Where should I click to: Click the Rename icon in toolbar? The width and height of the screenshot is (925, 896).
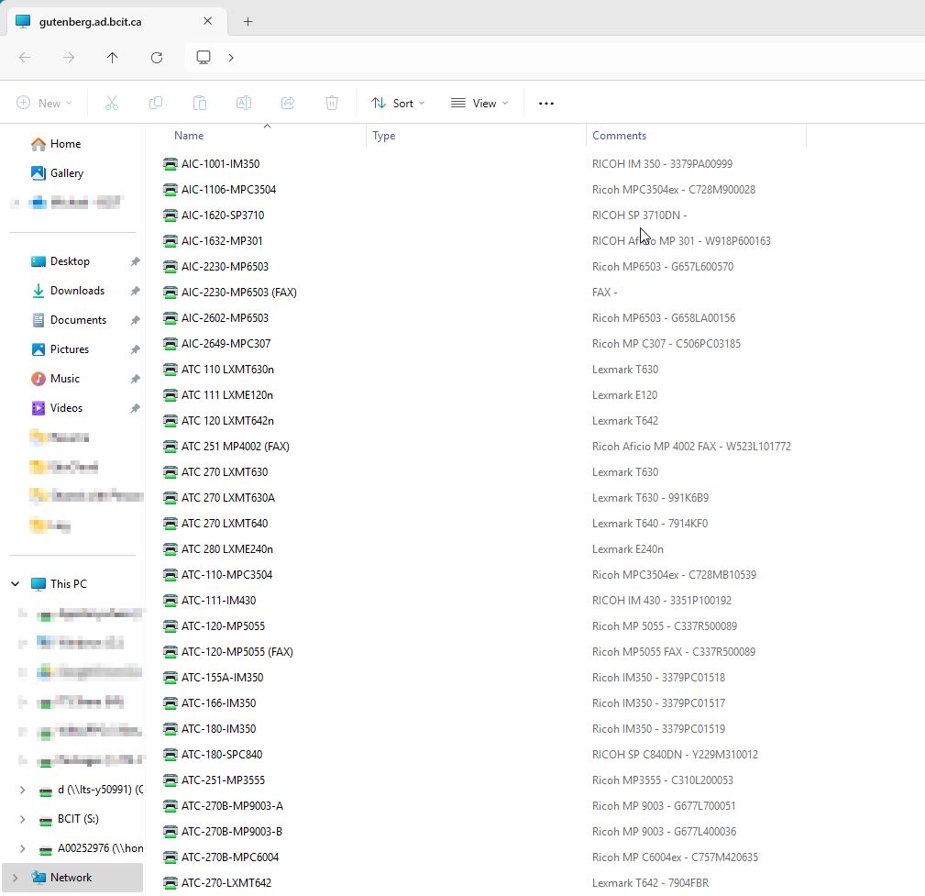(x=244, y=104)
